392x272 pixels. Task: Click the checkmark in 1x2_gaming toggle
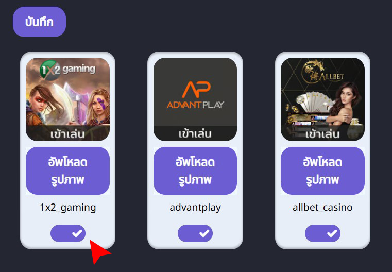coord(77,233)
